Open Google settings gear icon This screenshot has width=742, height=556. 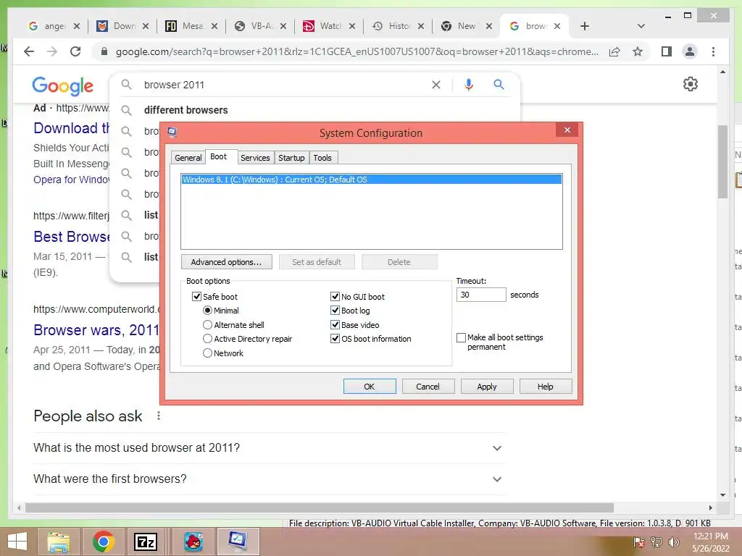[x=691, y=84]
